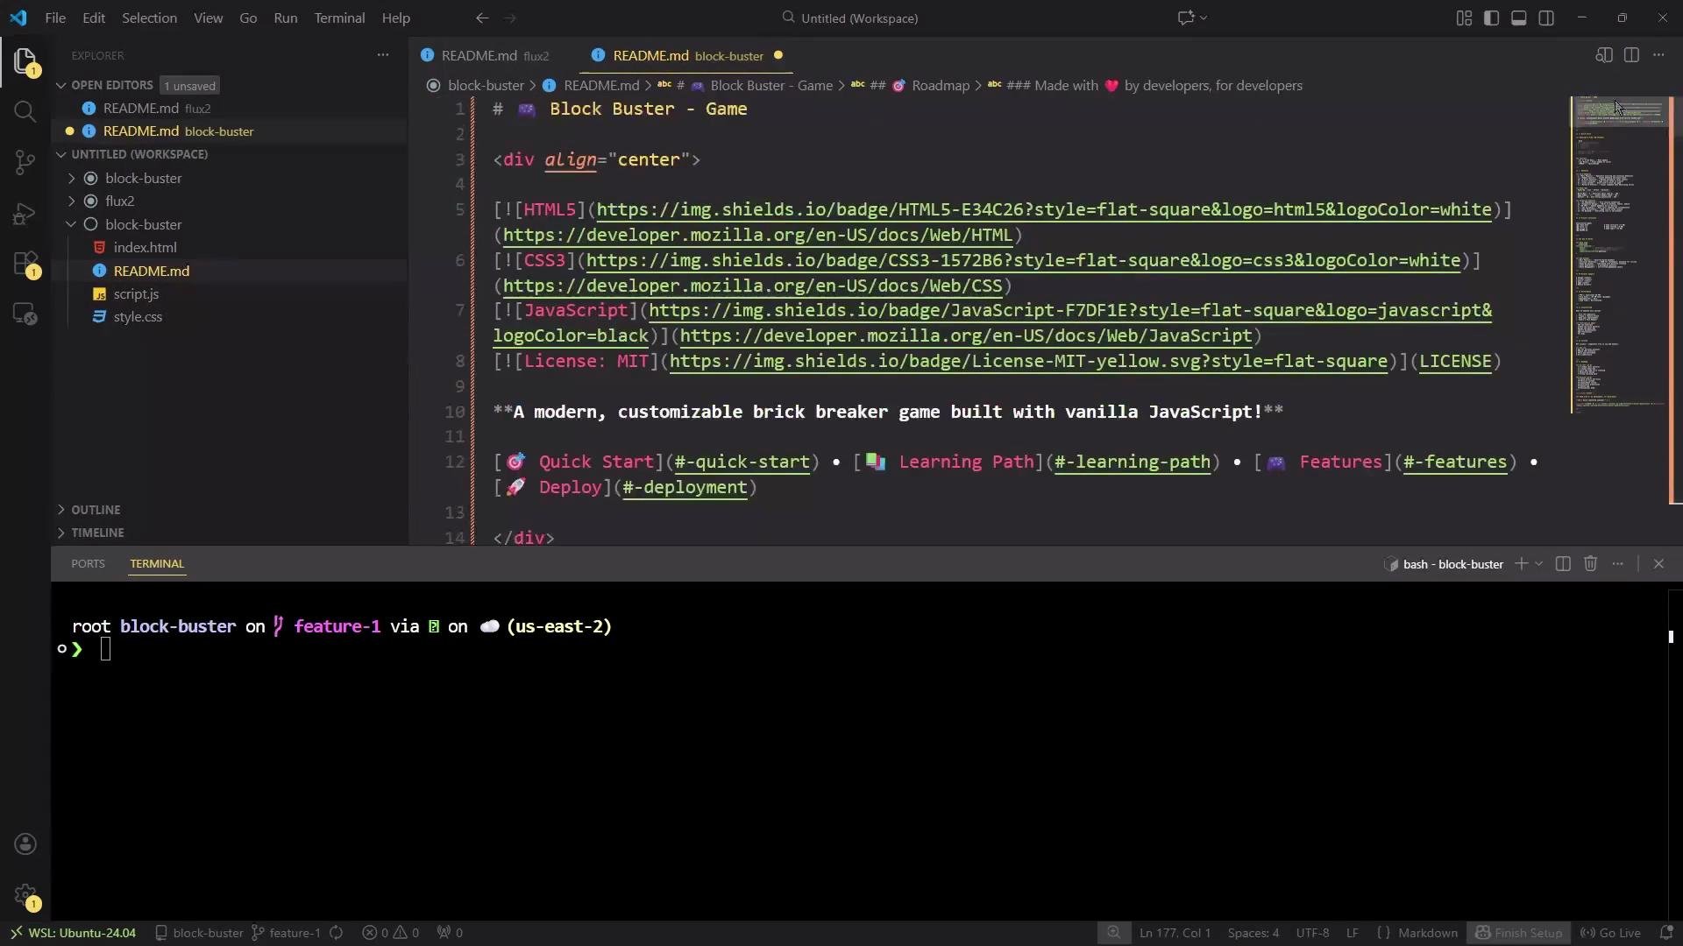Viewport: 1683px width, 946px height.
Task: Click the Roadmap breadcrumb item
Action: 940,85
